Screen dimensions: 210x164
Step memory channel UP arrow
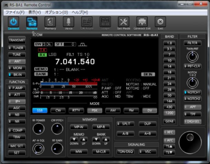(x=84, y=139)
